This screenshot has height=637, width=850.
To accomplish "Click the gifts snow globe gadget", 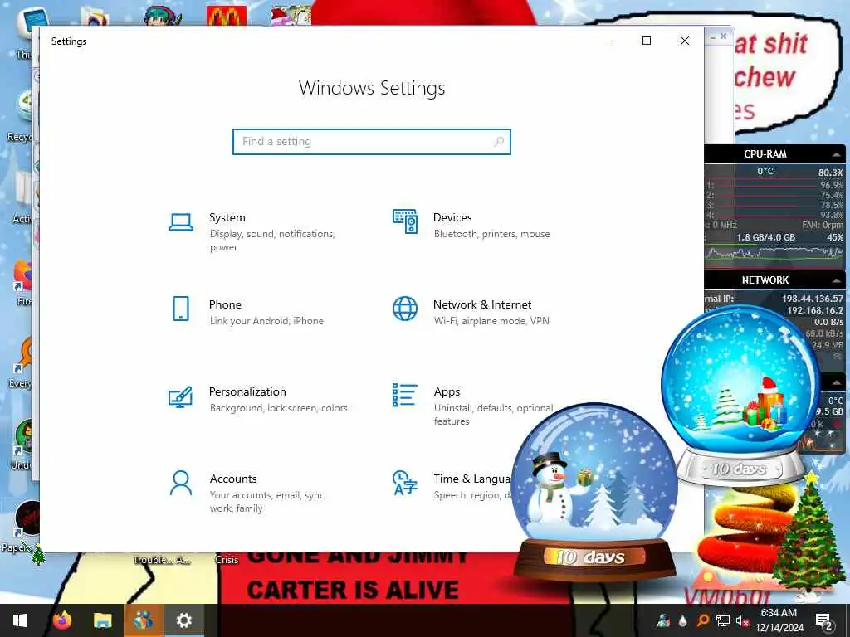I will [x=741, y=396].
